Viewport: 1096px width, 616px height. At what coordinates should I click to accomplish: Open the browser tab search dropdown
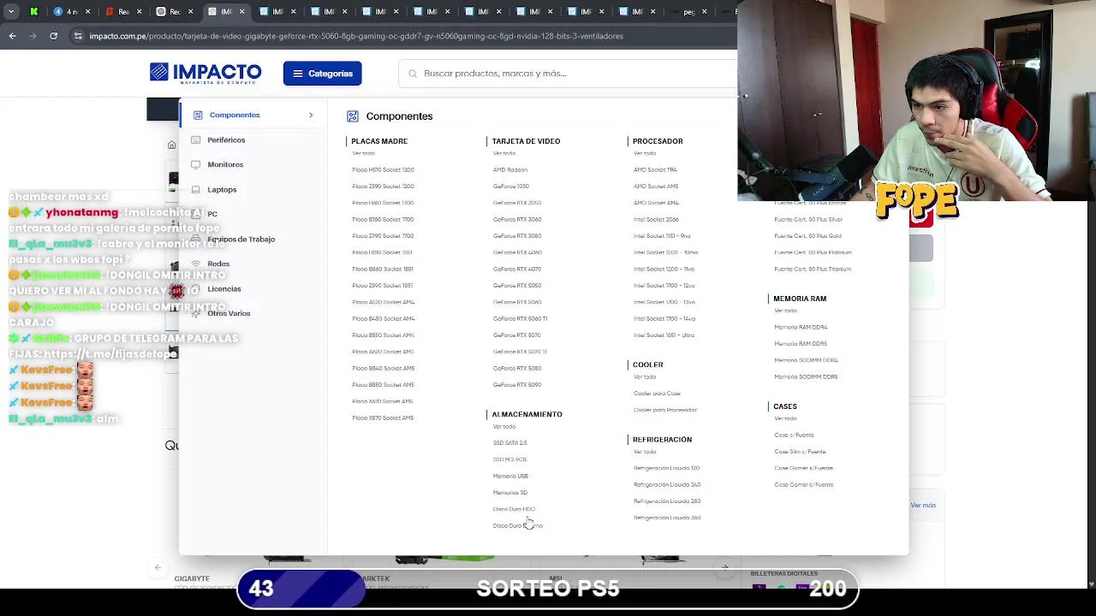tap(11, 11)
